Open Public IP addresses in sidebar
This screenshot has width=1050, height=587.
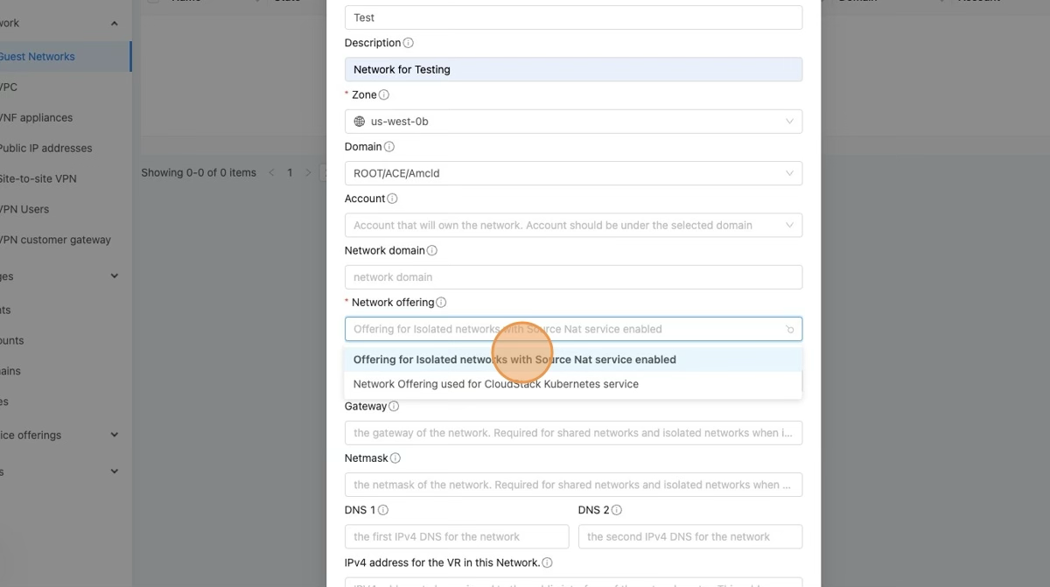(x=45, y=148)
